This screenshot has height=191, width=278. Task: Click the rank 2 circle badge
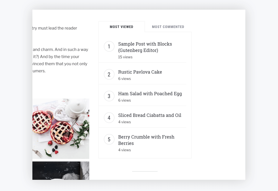pos(109,74)
